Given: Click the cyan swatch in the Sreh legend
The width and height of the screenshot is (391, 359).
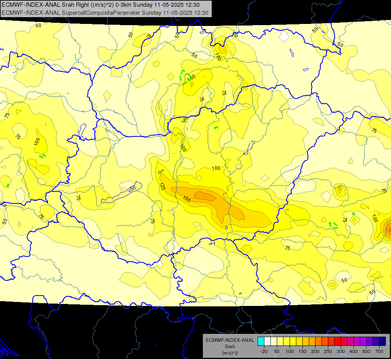Looking at the screenshot, I should (261, 341).
